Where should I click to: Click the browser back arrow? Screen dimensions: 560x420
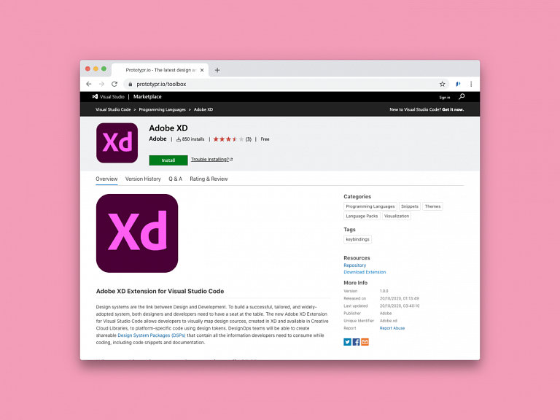pos(89,84)
